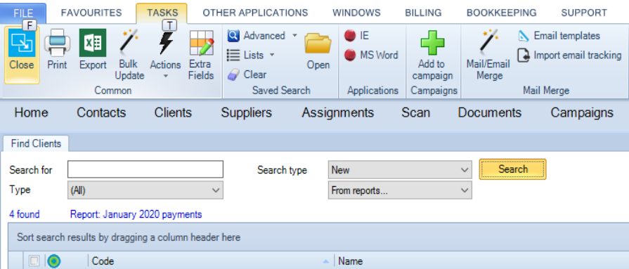
Task: Open OTHER APPLICATIONS ribbon tab
Action: coord(256,13)
